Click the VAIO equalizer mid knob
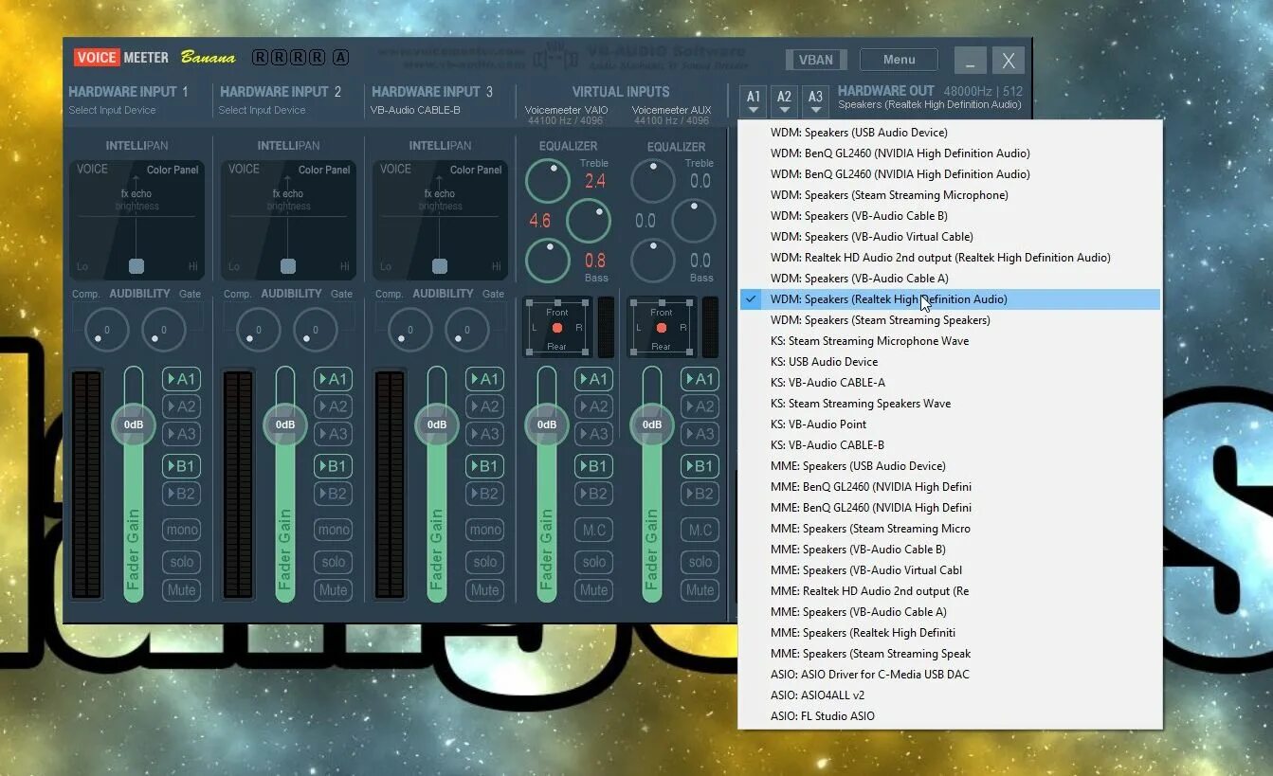1273x776 pixels. pyautogui.click(x=589, y=221)
